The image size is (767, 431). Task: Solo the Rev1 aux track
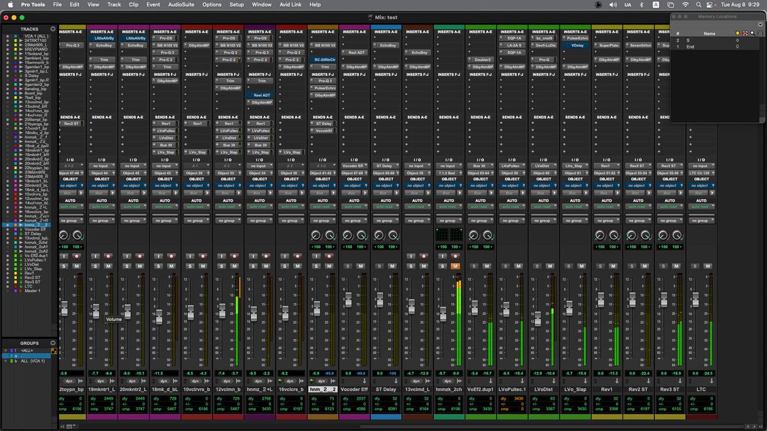[x=600, y=266]
